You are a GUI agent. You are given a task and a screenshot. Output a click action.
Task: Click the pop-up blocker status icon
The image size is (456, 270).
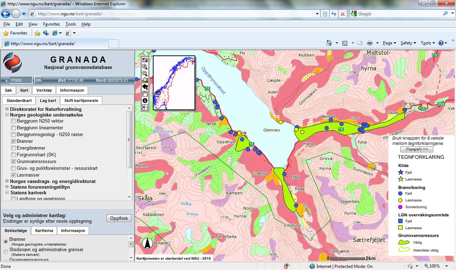pos(287,266)
